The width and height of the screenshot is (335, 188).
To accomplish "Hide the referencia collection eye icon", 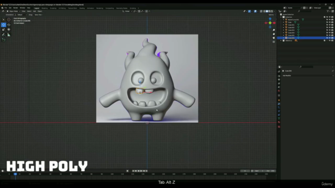I will (330, 41).
